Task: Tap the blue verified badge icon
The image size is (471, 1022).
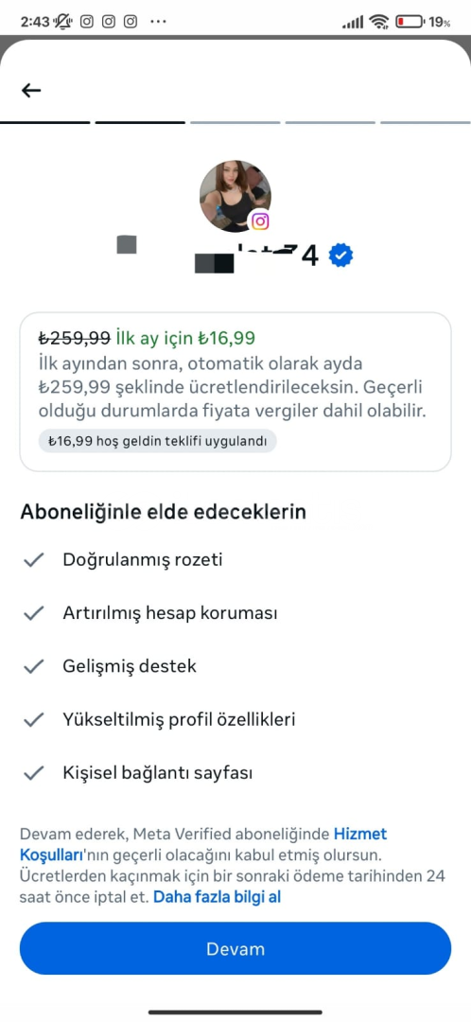Action: point(340,255)
